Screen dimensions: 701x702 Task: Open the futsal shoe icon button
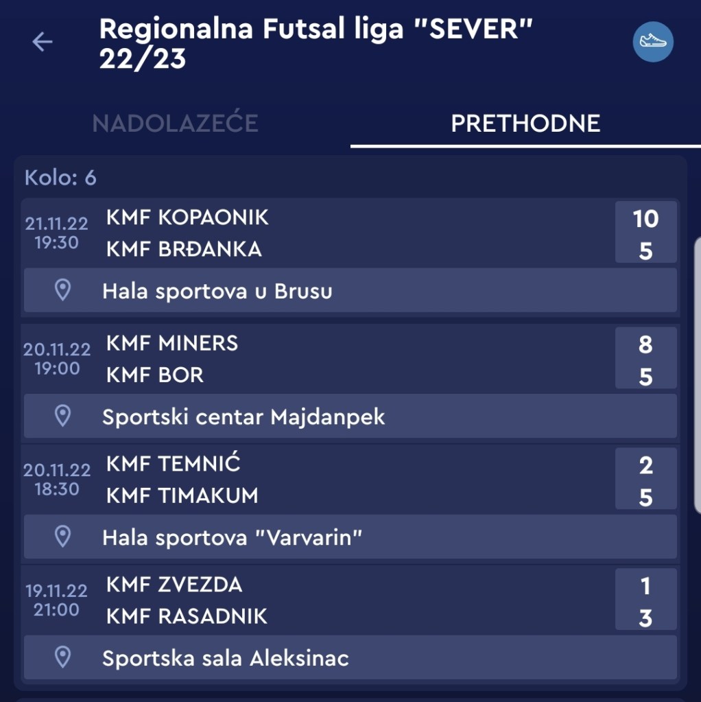click(652, 41)
